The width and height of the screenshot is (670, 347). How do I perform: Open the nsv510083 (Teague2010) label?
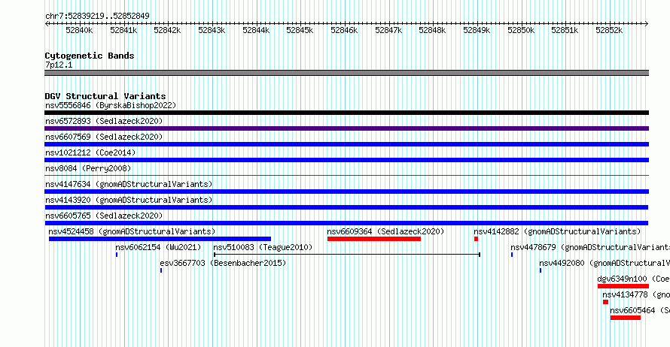pyautogui.click(x=263, y=247)
